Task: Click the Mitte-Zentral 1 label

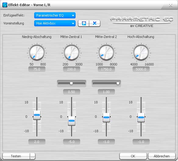Action: [x=71, y=37]
